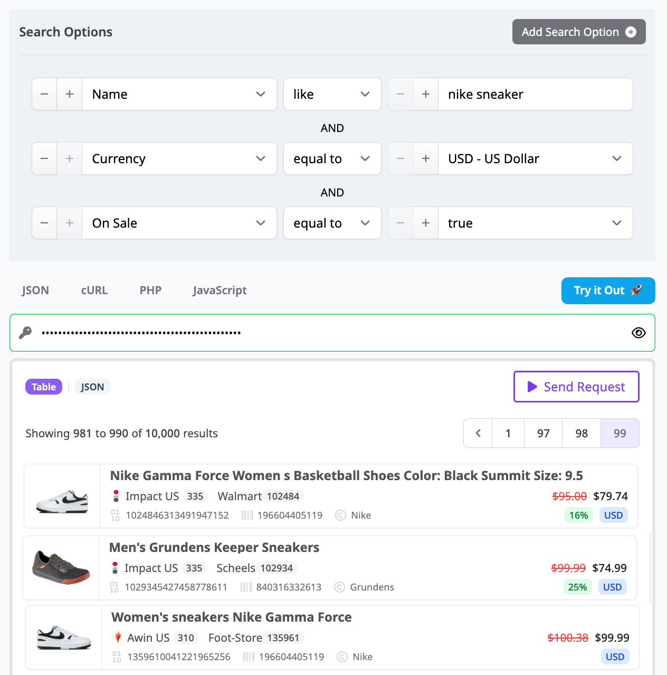667x675 pixels.
Task: Switch to the JavaScript tab
Action: pos(220,290)
